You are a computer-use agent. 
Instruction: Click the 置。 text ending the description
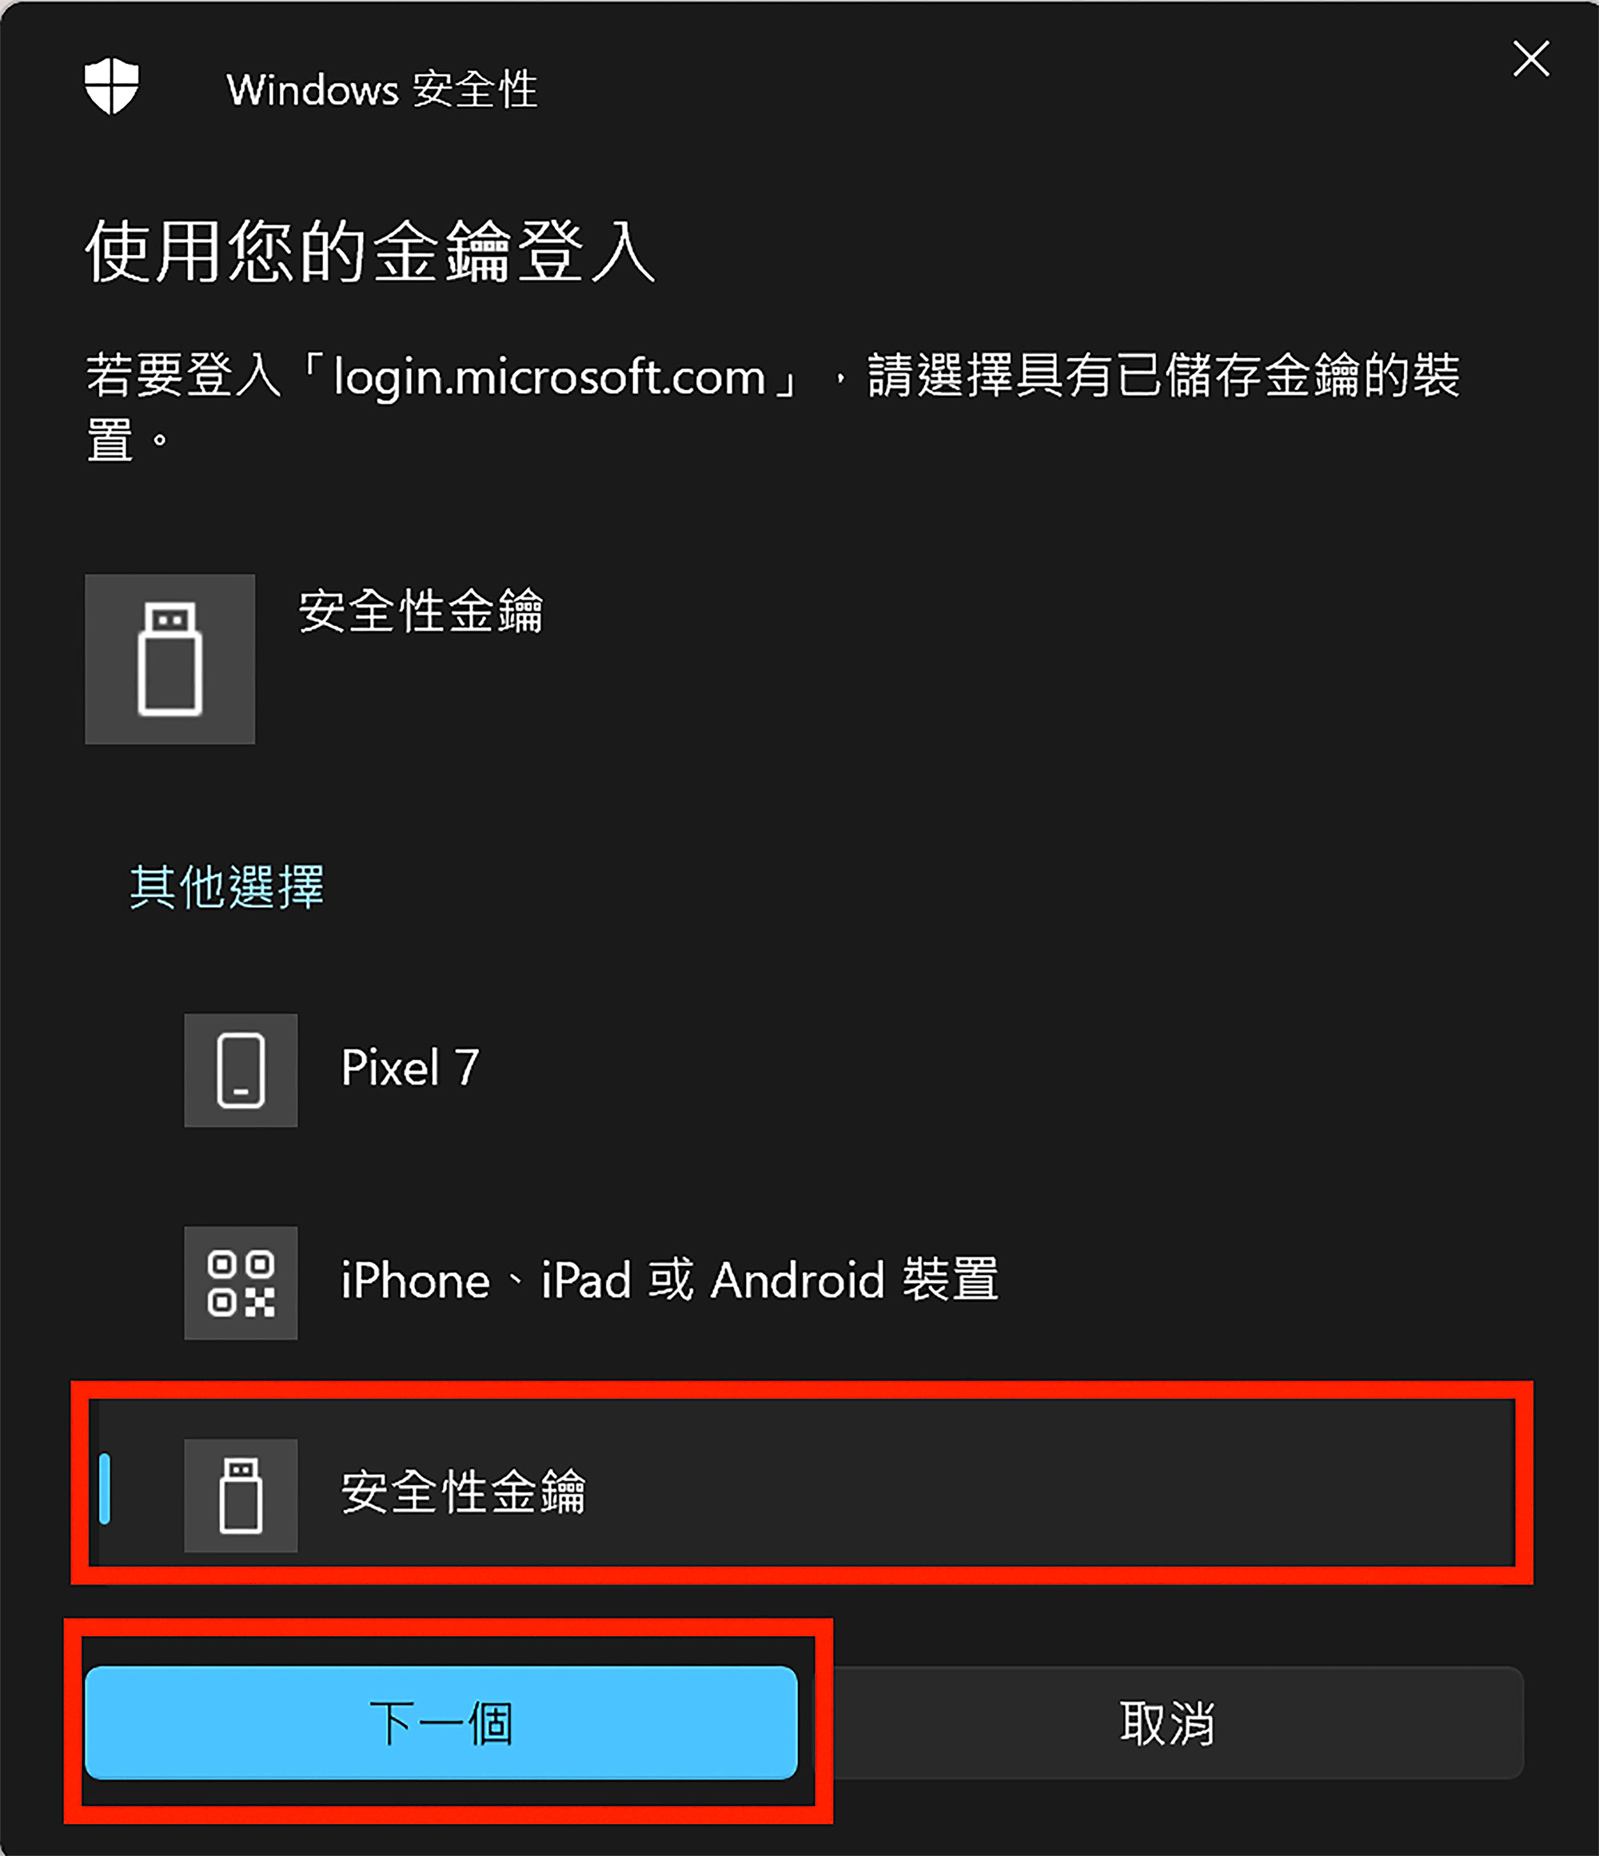(x=127, y=440)
